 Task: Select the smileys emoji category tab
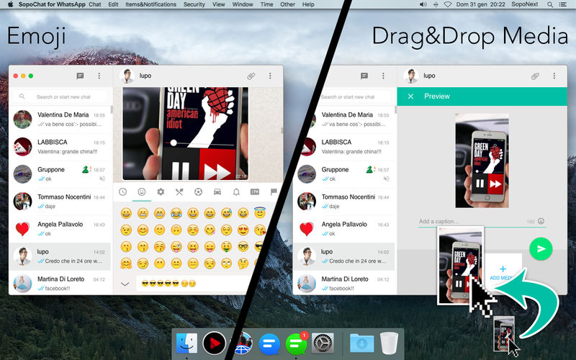142,192
